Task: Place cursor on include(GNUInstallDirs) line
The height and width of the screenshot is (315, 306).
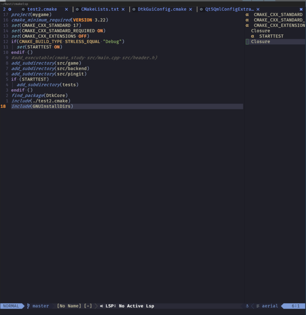Action: point(42,106)
